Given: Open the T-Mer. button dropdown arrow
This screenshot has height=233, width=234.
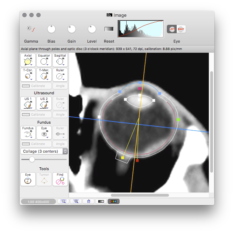Looking at the screenshot, I should (47, 79).
